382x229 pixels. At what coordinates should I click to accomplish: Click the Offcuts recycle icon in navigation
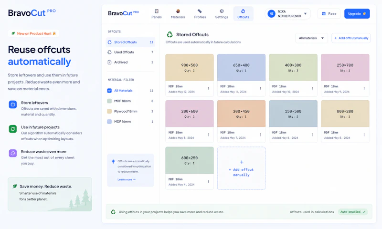coord(243,11)
